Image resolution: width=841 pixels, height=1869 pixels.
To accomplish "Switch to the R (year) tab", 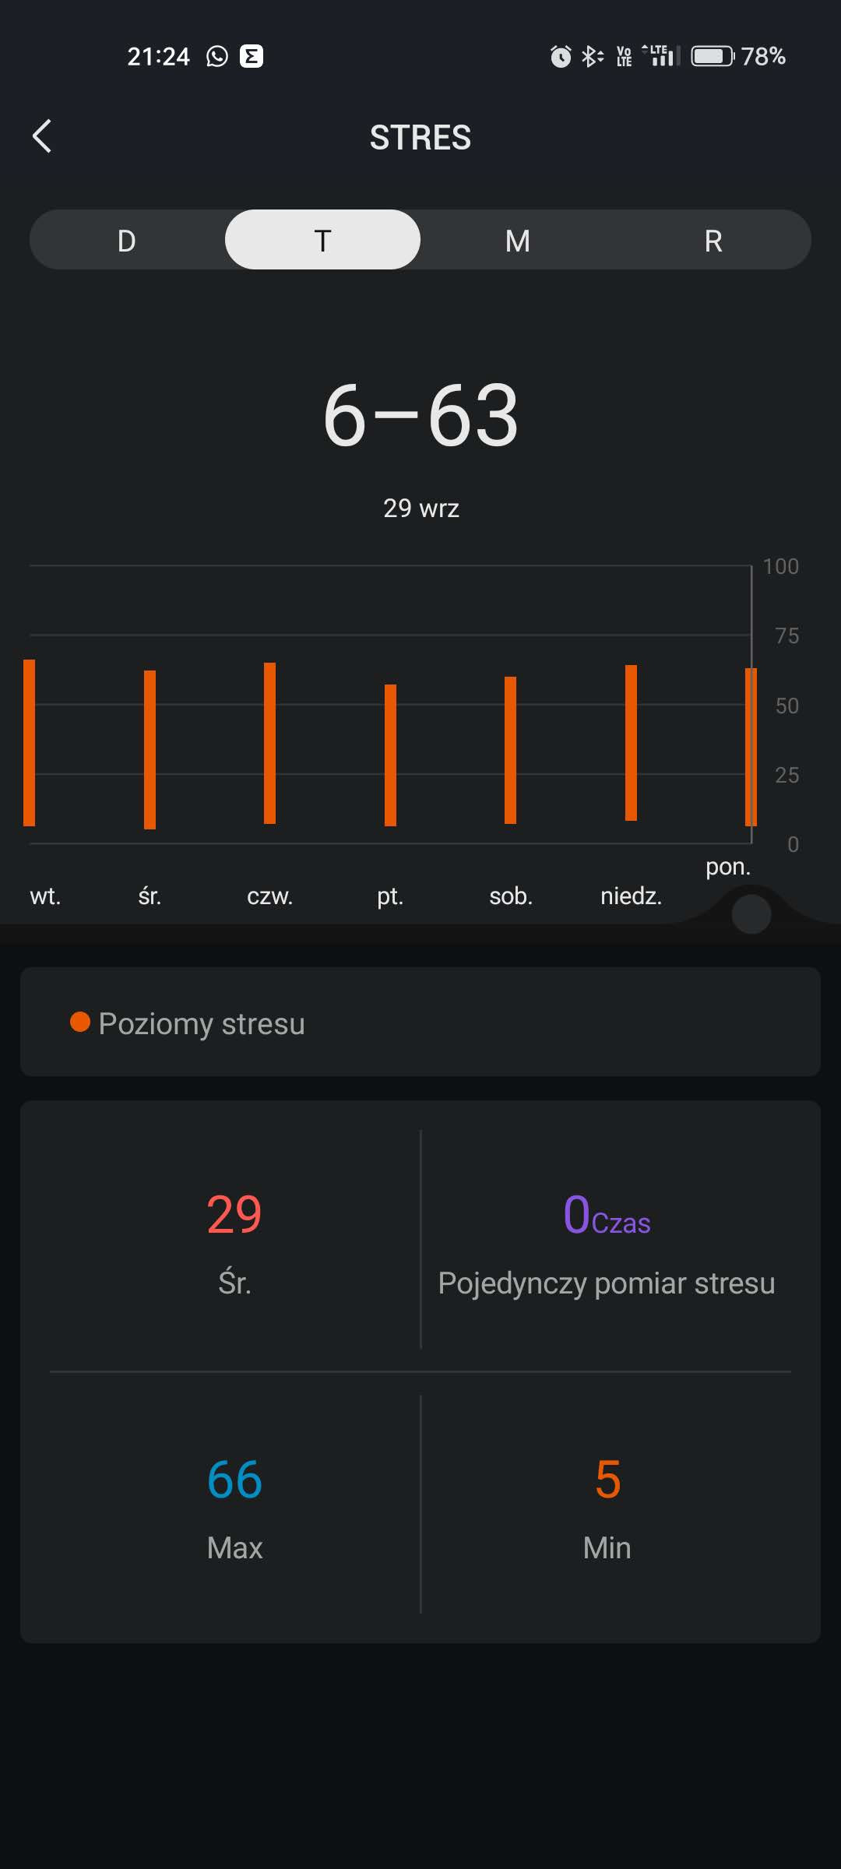I will (713, 240).
